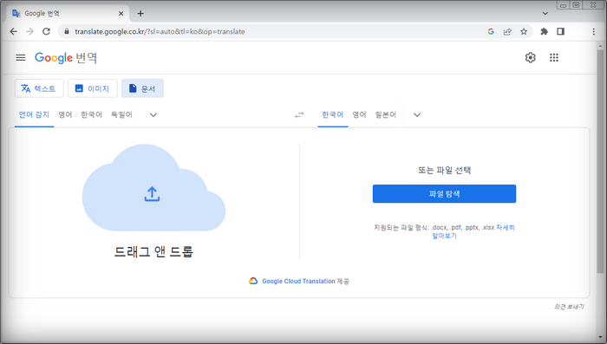This screenshot has height=344, width=607.
Task: Switch to 이미지 translation mode
Action: click(x=93, y=88)
